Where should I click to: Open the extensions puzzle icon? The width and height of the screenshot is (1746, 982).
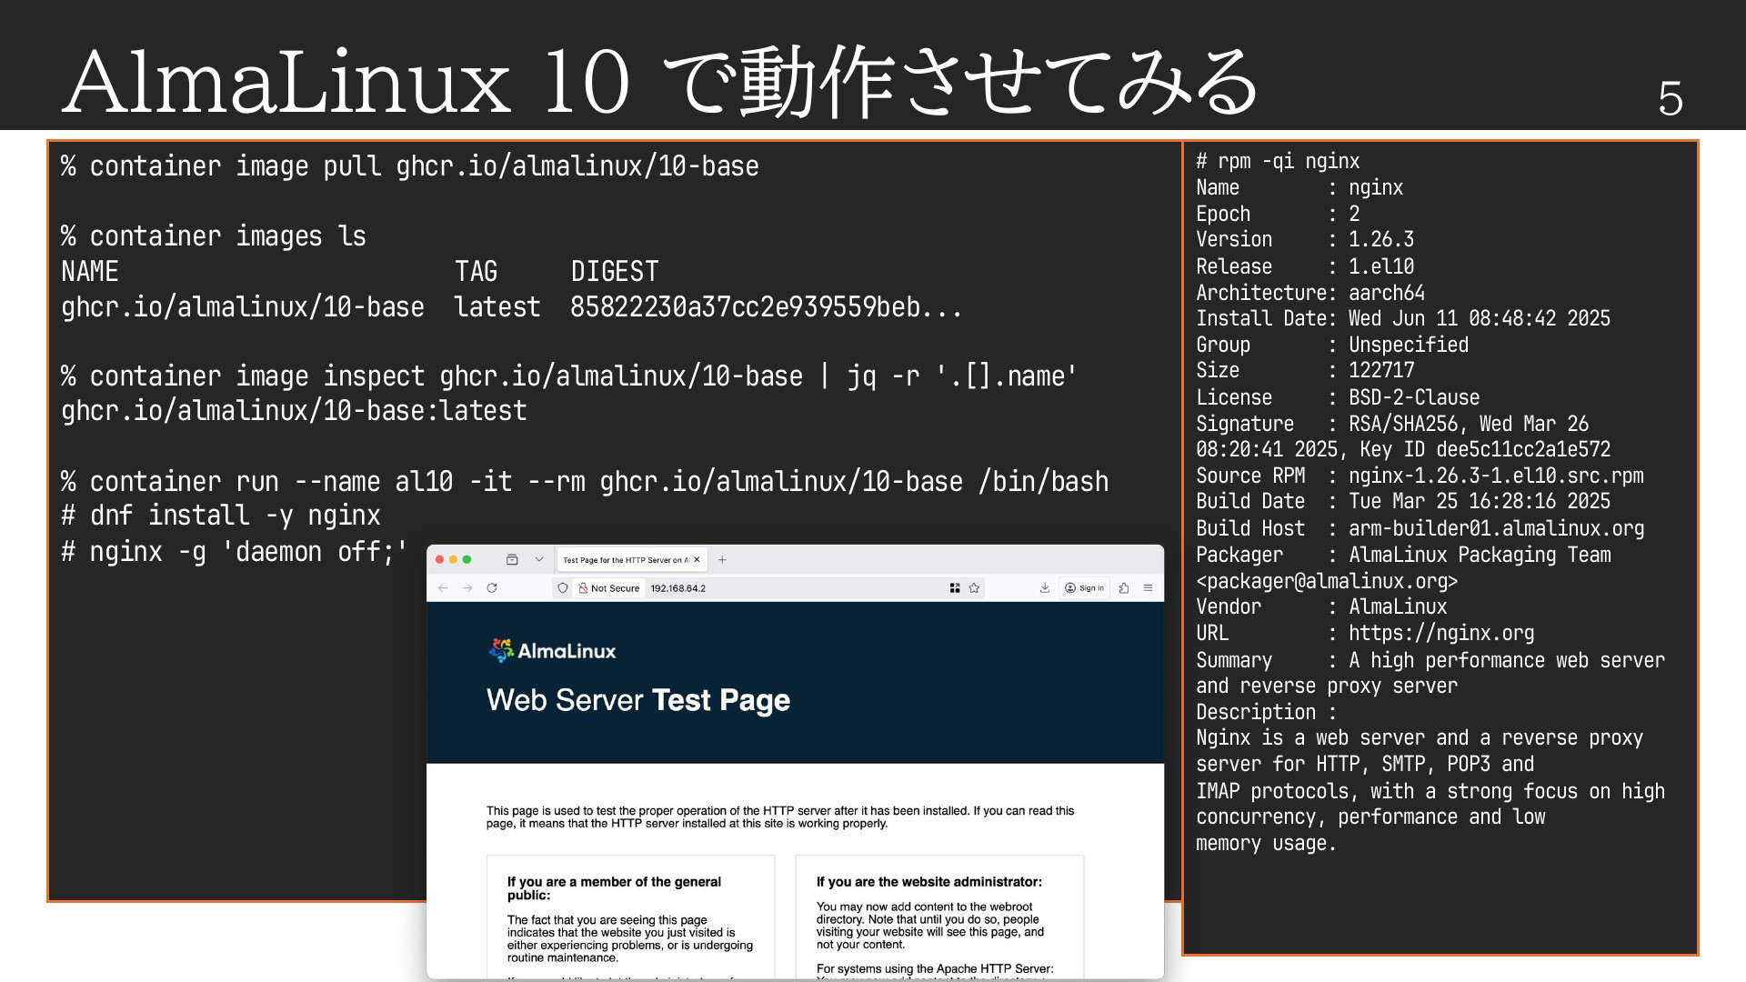[x=1124, y=588]
